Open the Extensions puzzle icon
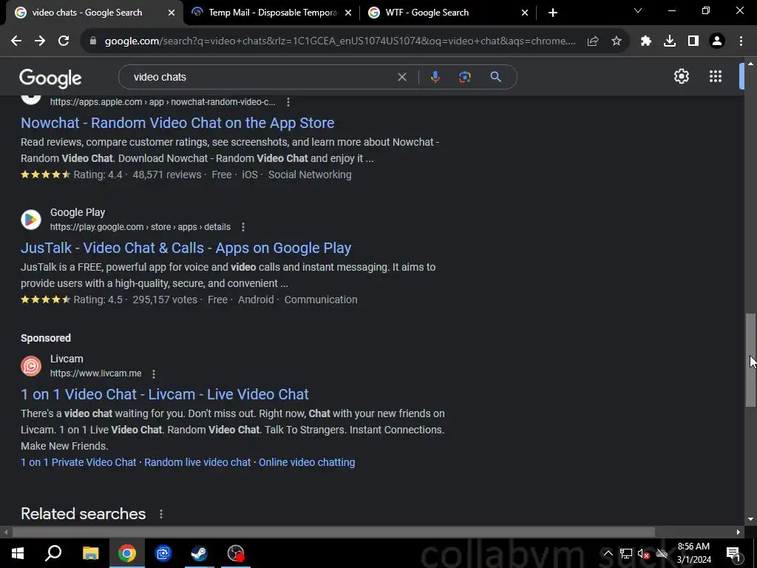Viewport: 757px width, 568px height. (x=646, y=41)
